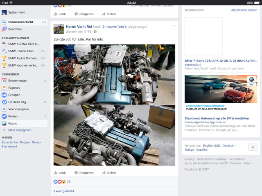Image resolution: width=262 pixels, height=196 pixels.
Task: Select Nieuwsoverzicht menu label
Action: (x=21, y=22)
